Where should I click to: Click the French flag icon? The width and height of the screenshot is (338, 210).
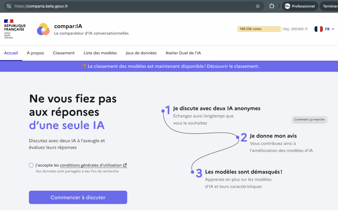pos(319,29)
